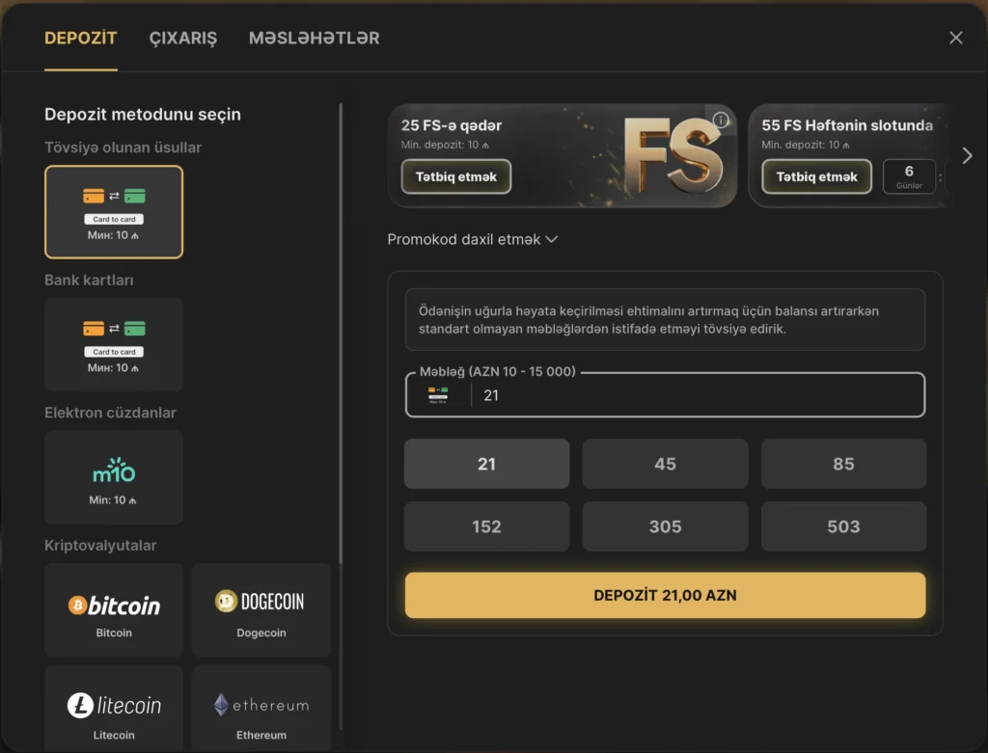Select the recommended Card to card method
Screen dimensions: 988x753
coord(114,212)
